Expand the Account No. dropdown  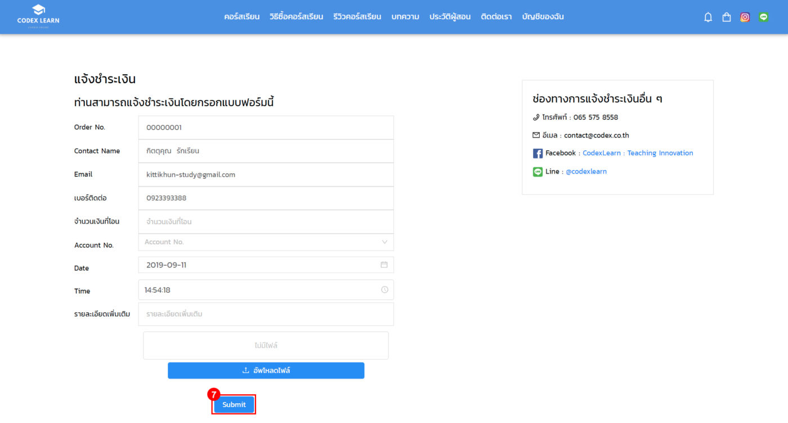point(266,242)
